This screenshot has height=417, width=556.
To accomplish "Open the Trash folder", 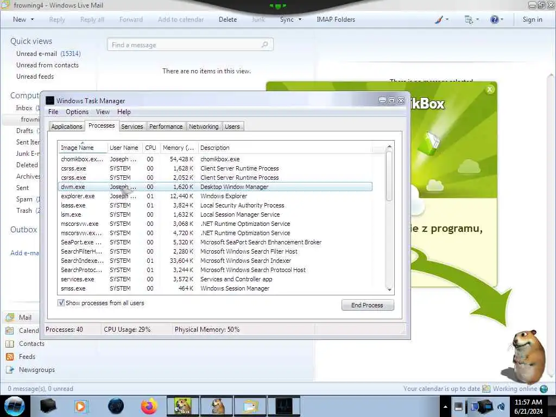I will tap(24, 210).
